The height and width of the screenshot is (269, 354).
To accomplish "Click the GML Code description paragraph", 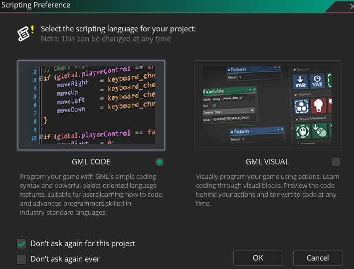I will [x=91, y=194].
